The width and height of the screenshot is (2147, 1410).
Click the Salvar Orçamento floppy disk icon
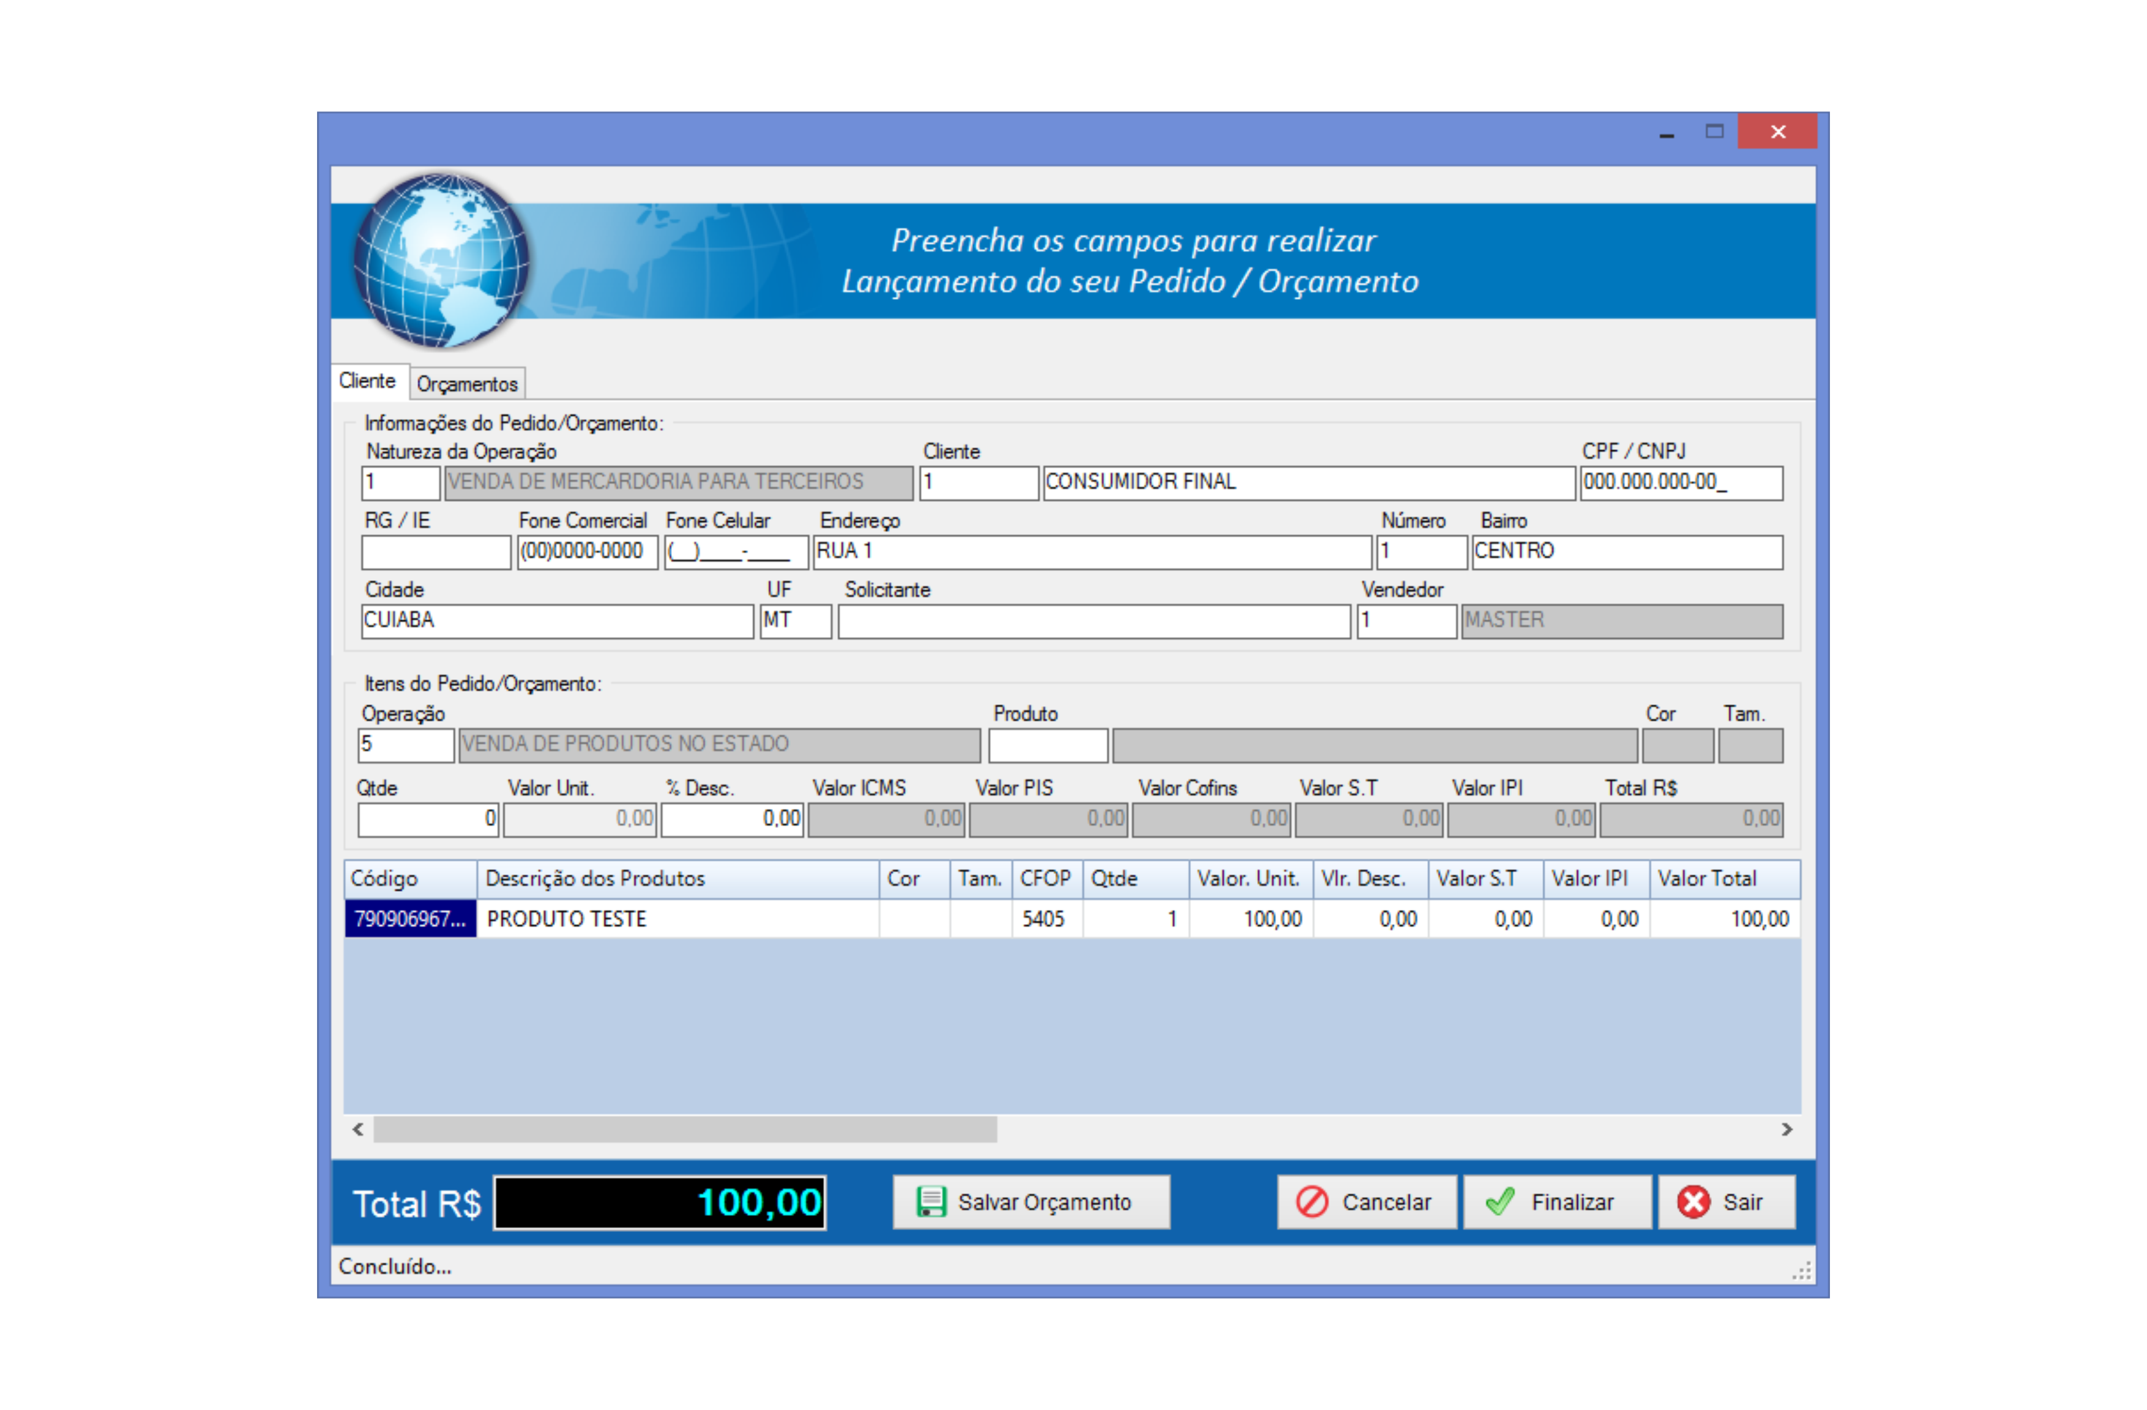931,1201
